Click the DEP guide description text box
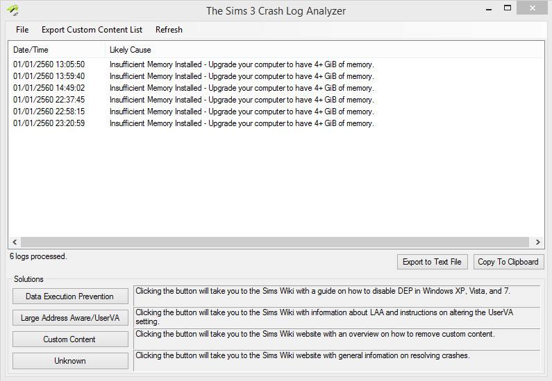The width and height of the screenshot is (552, 381). click(x=337, y=296)
